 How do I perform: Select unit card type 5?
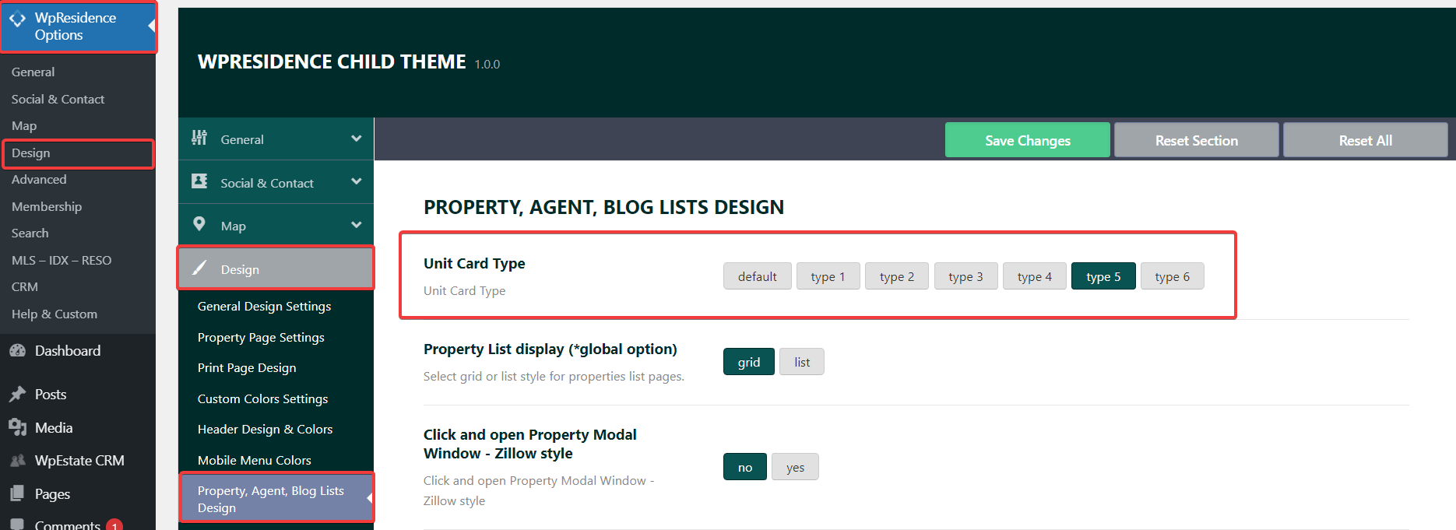click(1103, 276)
